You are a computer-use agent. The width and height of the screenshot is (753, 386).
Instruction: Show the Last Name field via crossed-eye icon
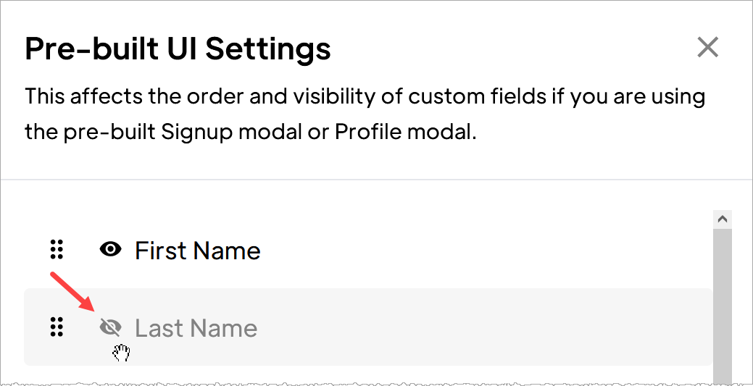[110, 327]
